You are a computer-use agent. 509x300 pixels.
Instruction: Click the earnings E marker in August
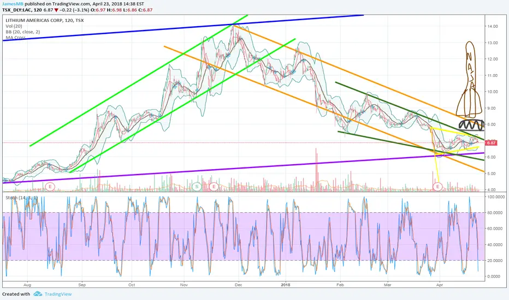(x=50, y=187)
